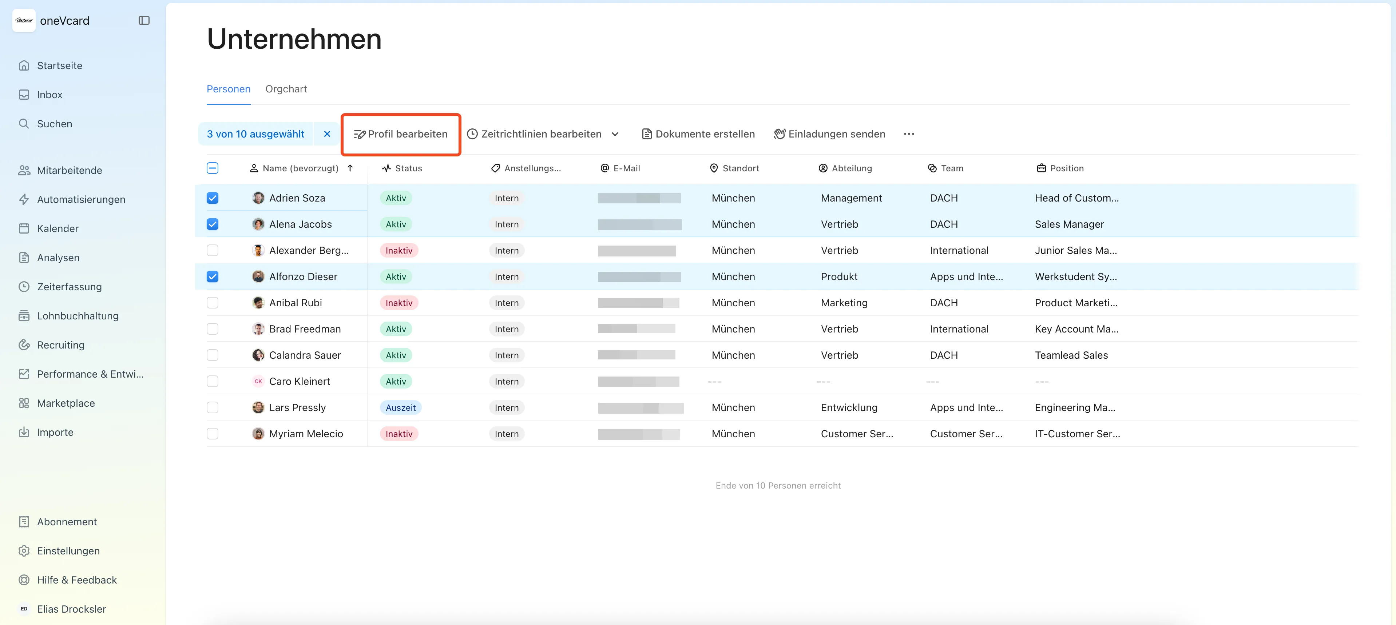Click 3 von 10 ausgewählt label
This screenshot has height=625, width=1396.
[256, 134]
